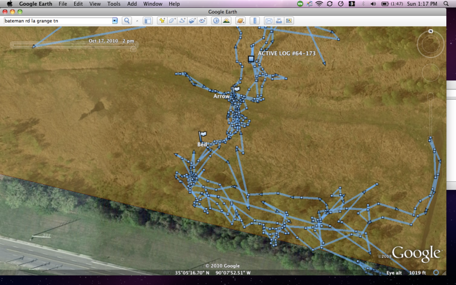456x285 pixels.
Task: Click the ACTIVE LOG #64-173 label
Action: tap(287, 53)
